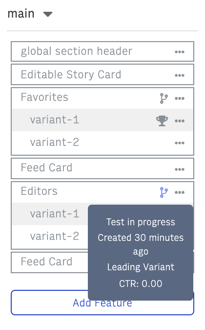Select variant-2 under Editors
This screenshot has height=330, width=205.
(x=55, y=236)
